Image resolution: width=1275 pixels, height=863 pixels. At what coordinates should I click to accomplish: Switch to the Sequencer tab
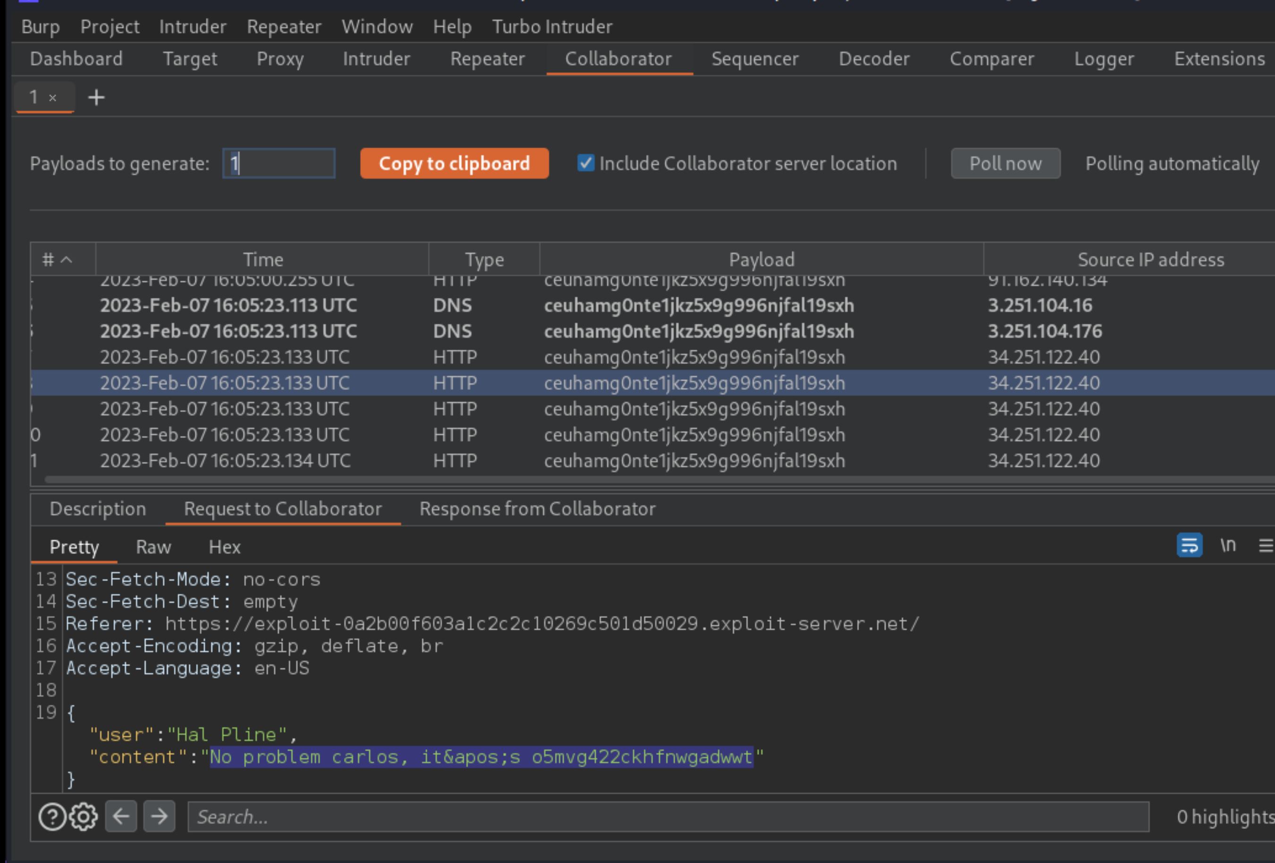click(755, 59)
